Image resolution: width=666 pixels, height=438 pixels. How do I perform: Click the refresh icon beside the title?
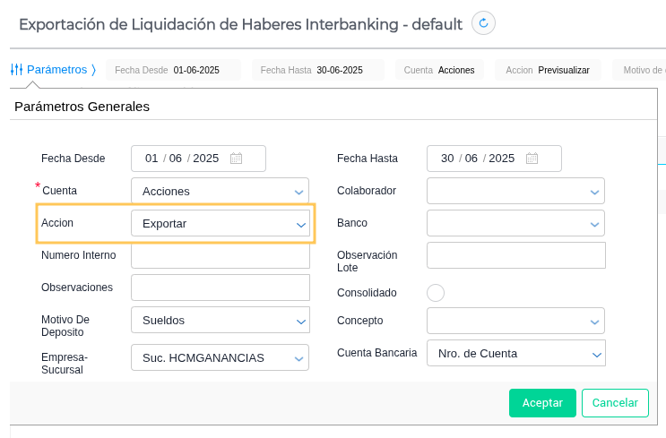click(483, 23)
